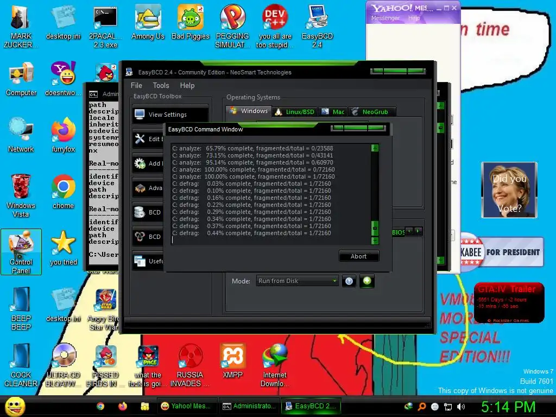Click the 'Did you Vote?' gadget picture
Image resolution: width=556 pixels, height=417 pixels.
(x=509, y=189)
